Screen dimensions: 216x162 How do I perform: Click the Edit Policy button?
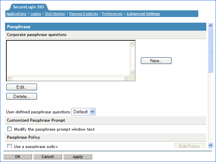pyautogui.click(x=189, y=146)
